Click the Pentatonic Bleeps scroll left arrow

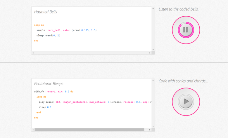33,130
